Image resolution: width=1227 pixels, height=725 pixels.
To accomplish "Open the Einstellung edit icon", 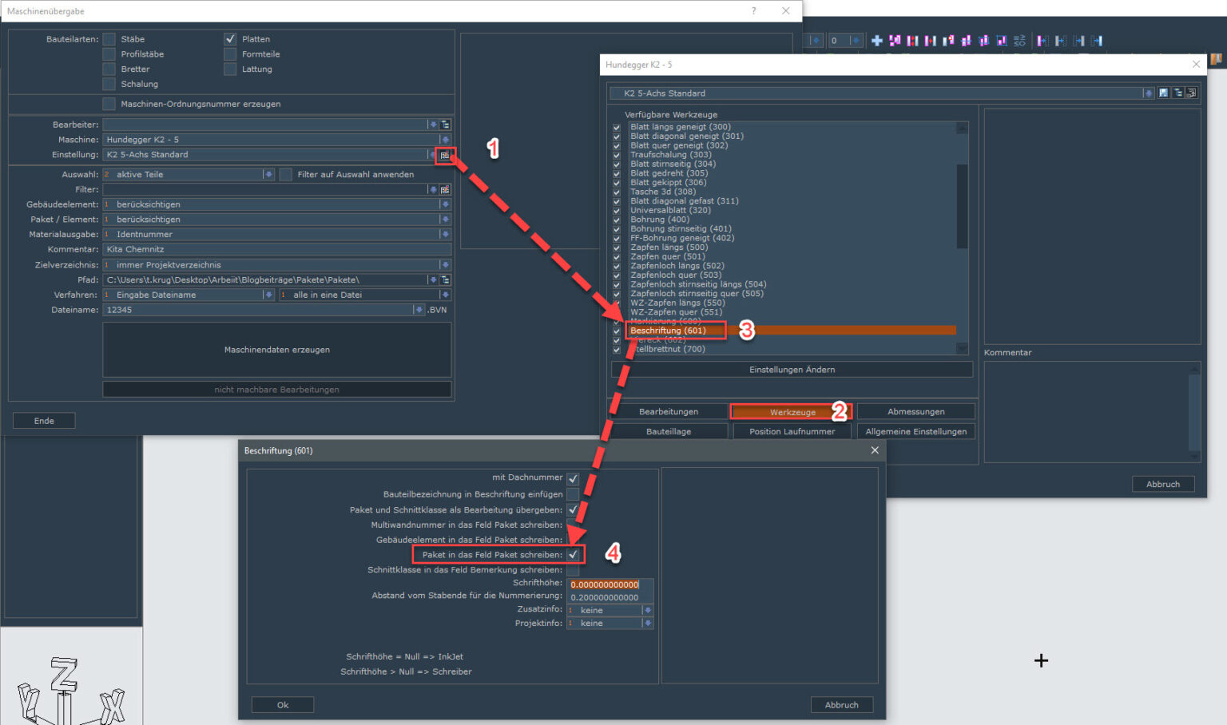I will click(x=445, y=155).
